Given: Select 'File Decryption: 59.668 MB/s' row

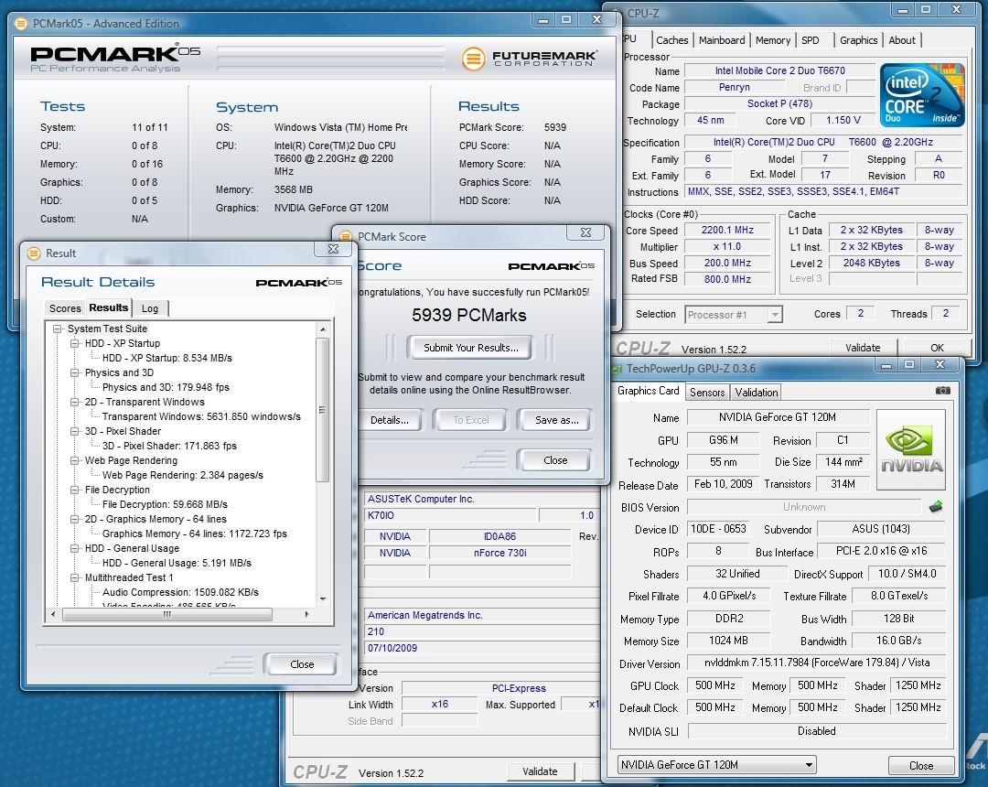Looking at the screenshot, I should pos(165,505).
